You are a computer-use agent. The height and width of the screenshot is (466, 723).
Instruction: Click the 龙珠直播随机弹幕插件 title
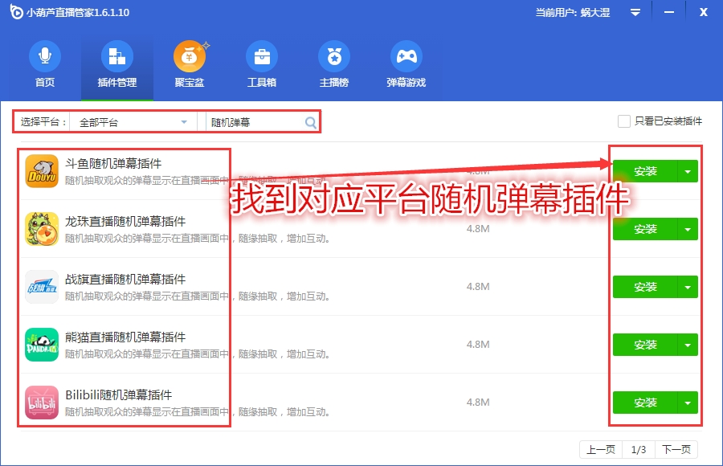pos(125,222)
